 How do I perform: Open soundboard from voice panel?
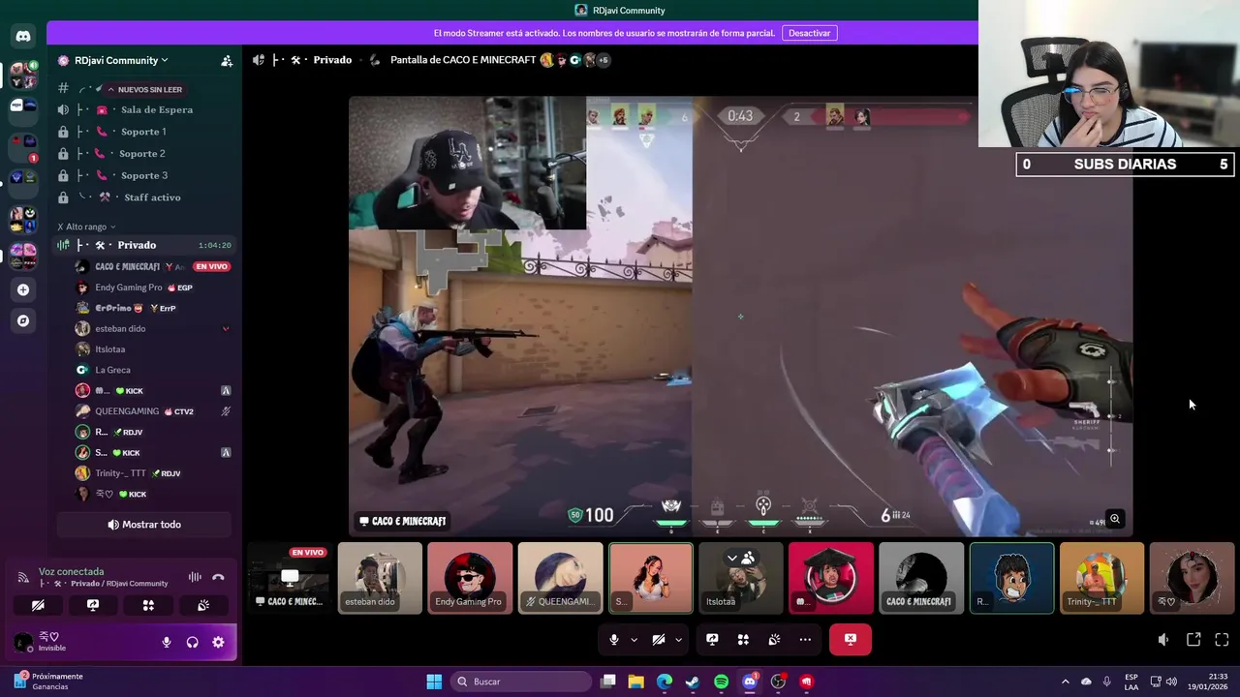click(x=203, y=605)
